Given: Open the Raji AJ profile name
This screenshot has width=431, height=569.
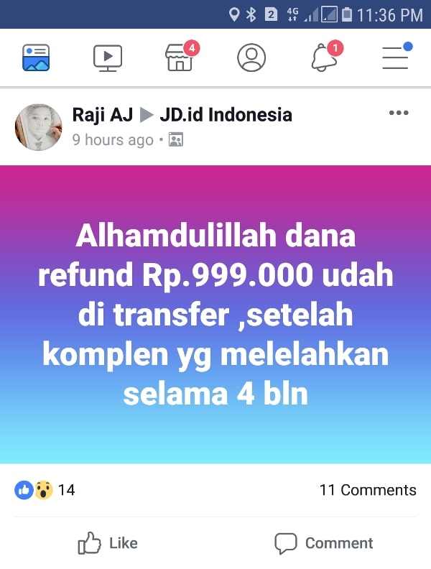Looking at the screenshot, I should 102,115.
